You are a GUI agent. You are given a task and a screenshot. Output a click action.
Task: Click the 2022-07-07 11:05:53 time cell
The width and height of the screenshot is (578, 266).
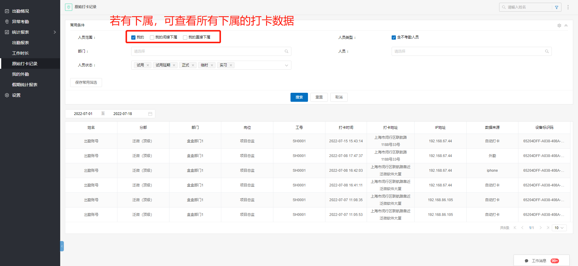click(346, 215)
